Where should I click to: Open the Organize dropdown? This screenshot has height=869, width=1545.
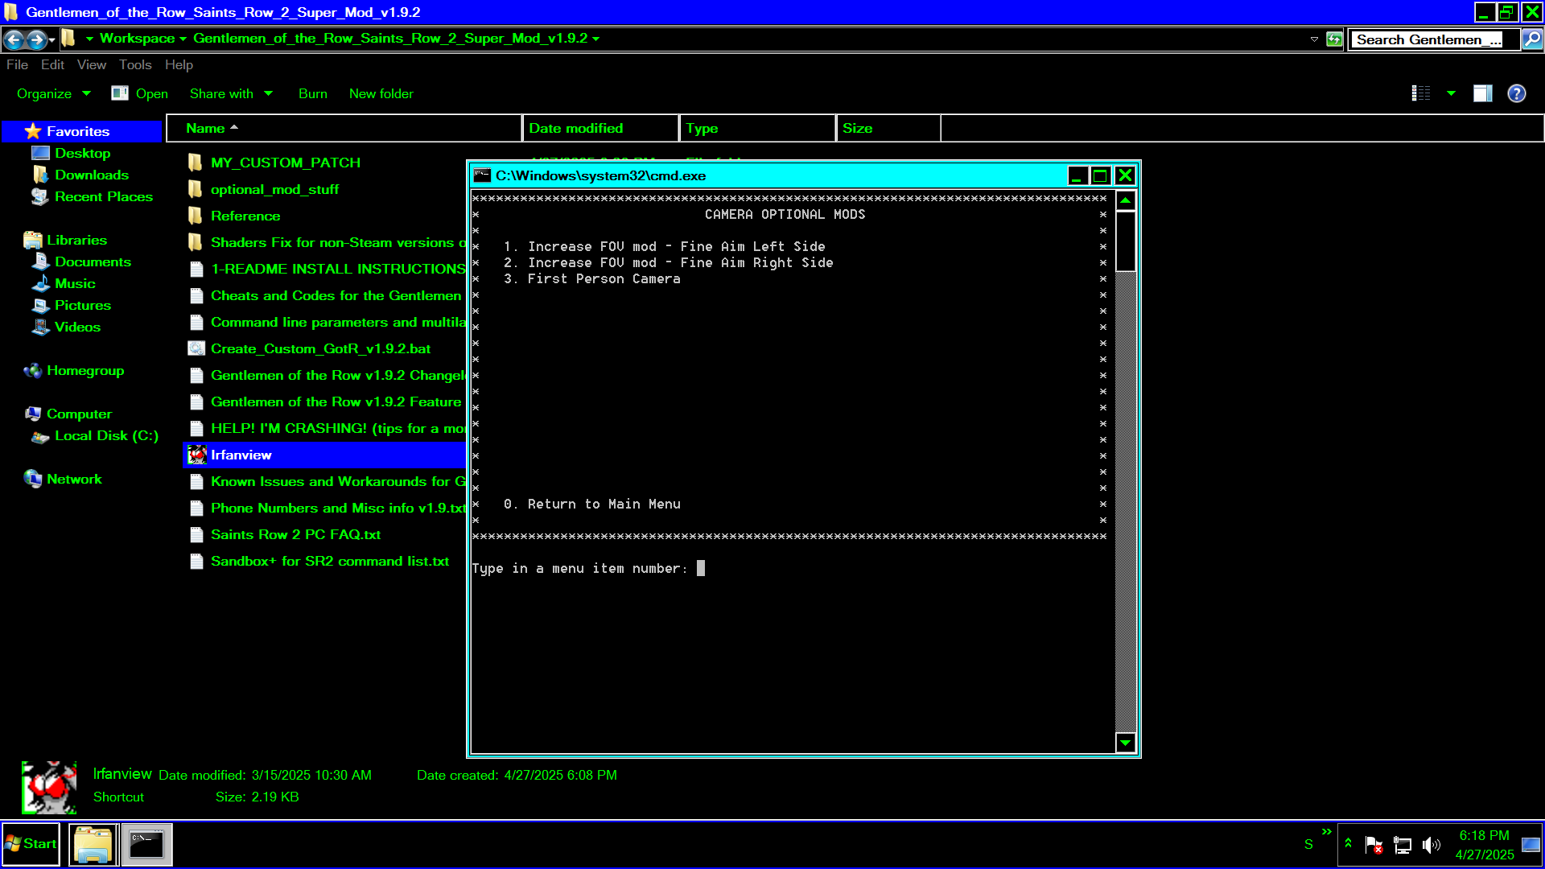point(54,94)
